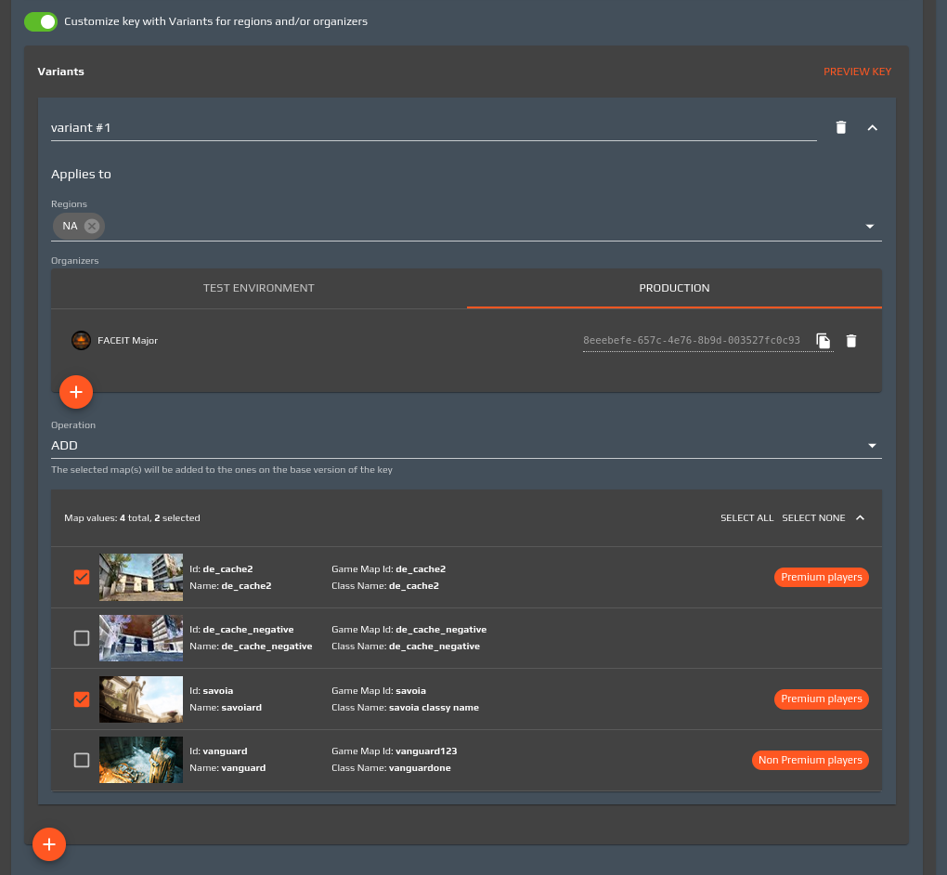This screenshot has height=875, width=947.
Task: Delete variant #1 with trash icon
Action: [841, 127]
